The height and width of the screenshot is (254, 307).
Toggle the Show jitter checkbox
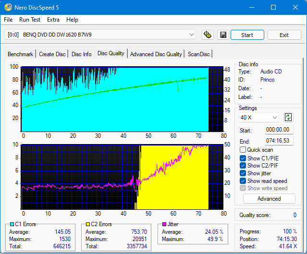243,173
